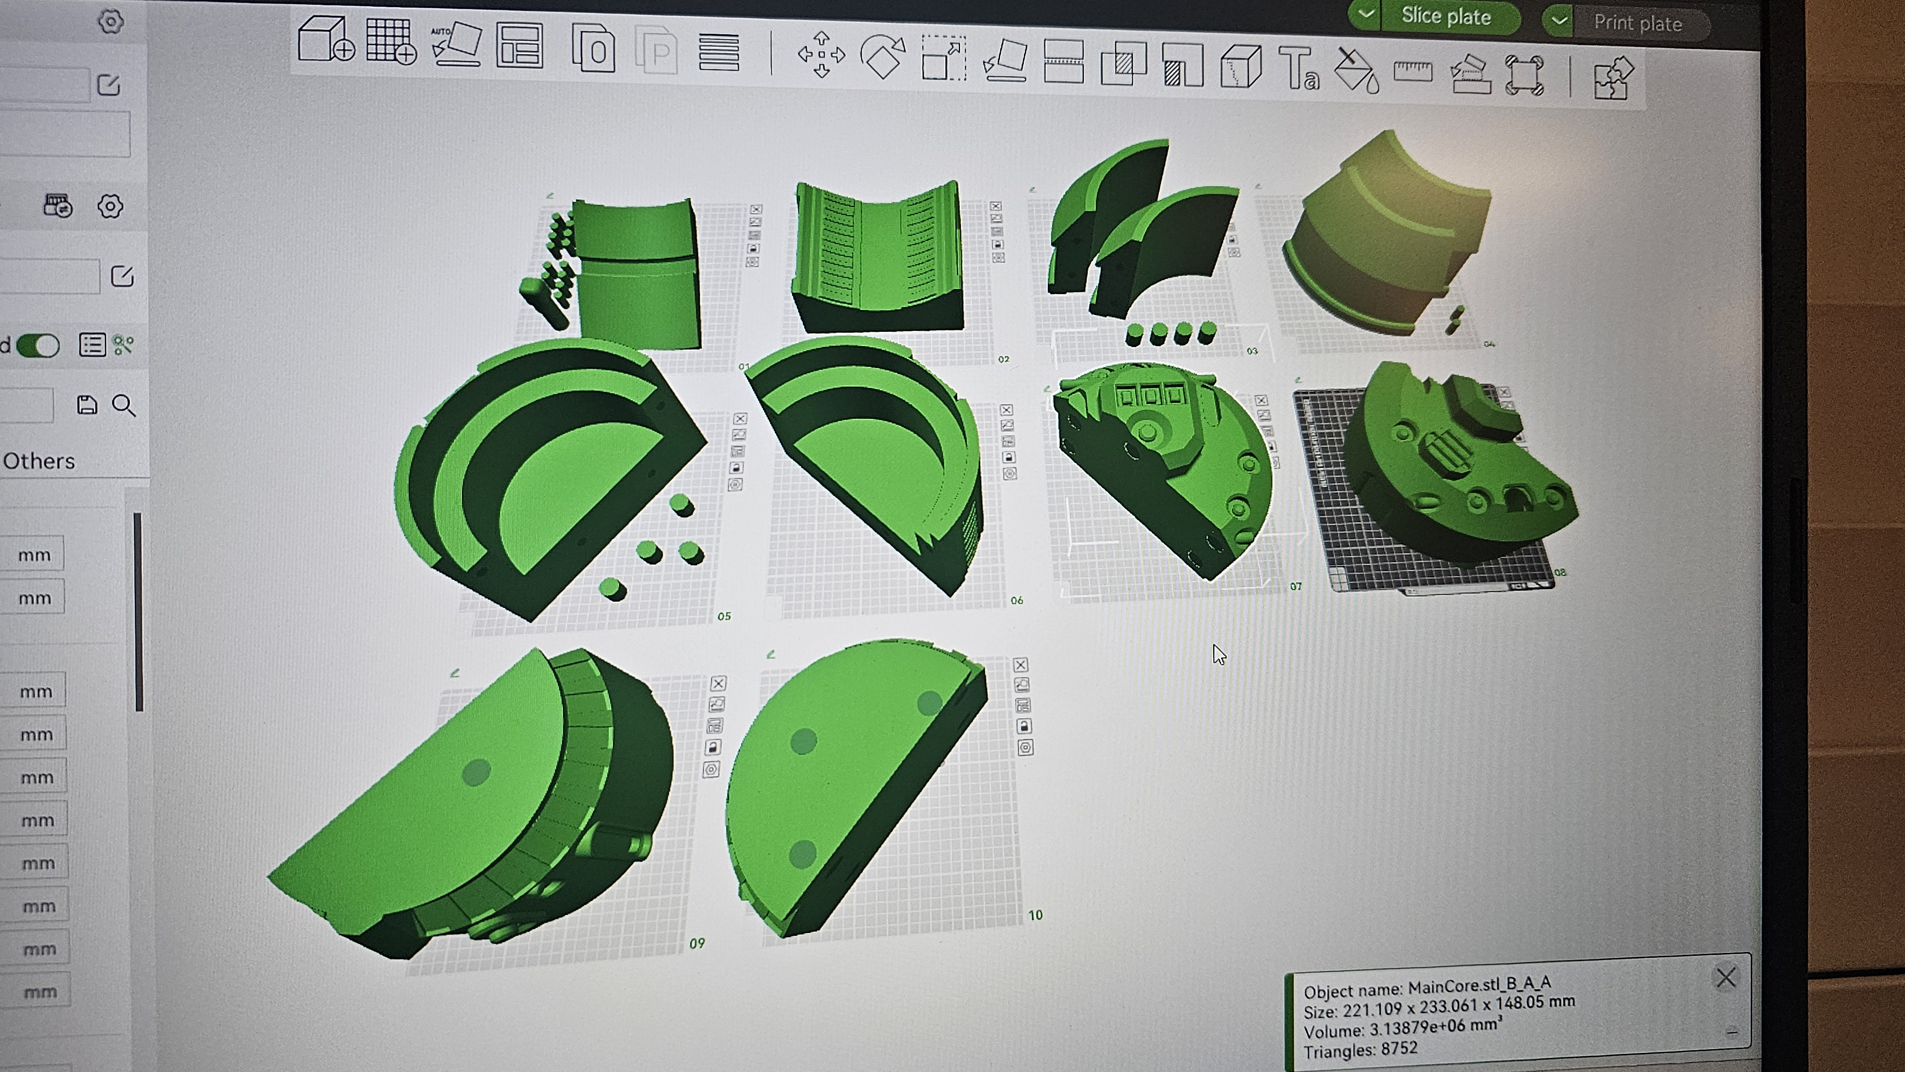Select the Text shape tool
The height and width of the screenshot is (1072, 1905).
[1299, 69]
